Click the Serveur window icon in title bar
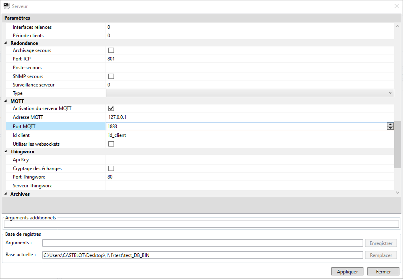403x279 pixels. tap(6, 6)
